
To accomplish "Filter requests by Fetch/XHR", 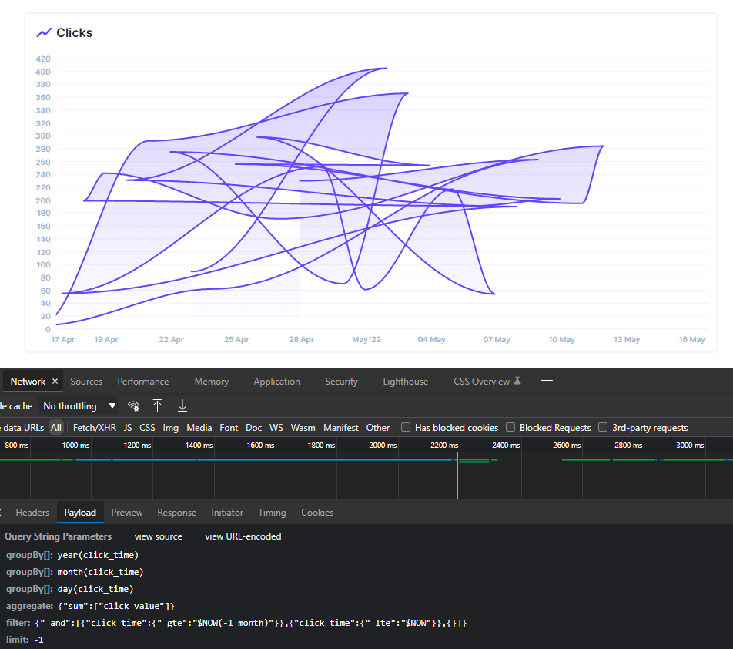I will 95,428.
